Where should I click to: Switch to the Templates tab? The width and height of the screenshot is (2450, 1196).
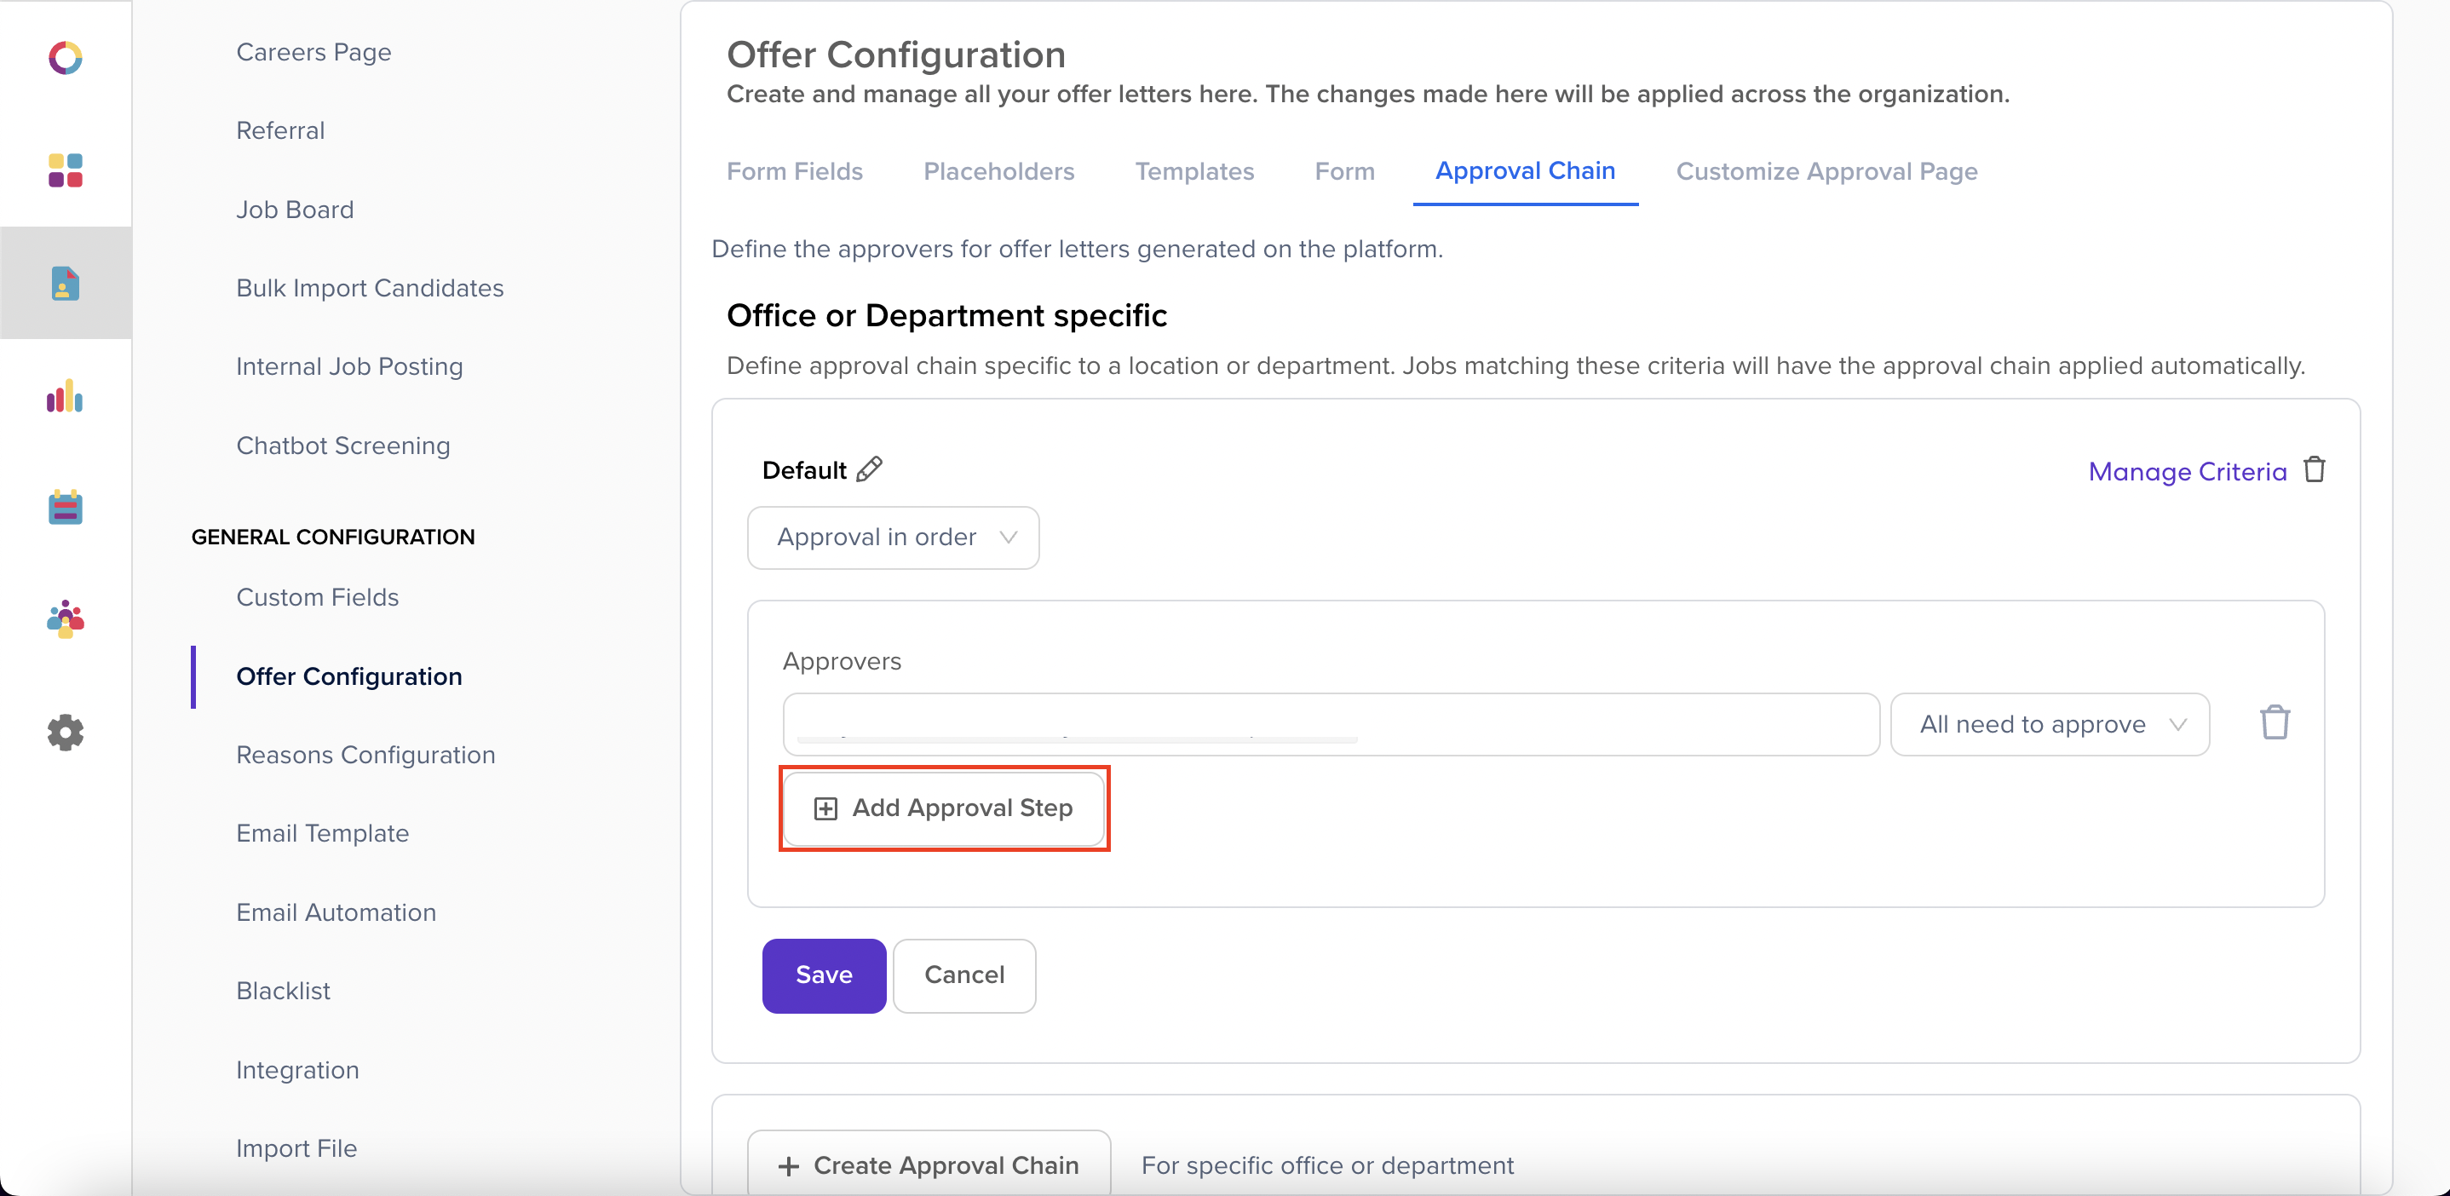coord(1194,171)
